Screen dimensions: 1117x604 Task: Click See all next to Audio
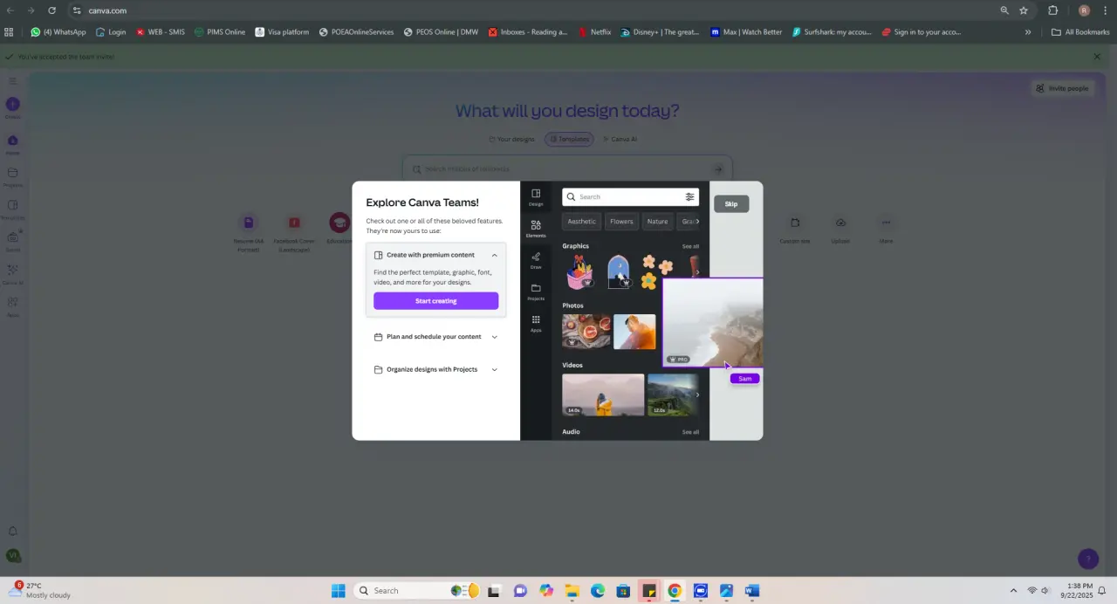click(x=690, y=432)
